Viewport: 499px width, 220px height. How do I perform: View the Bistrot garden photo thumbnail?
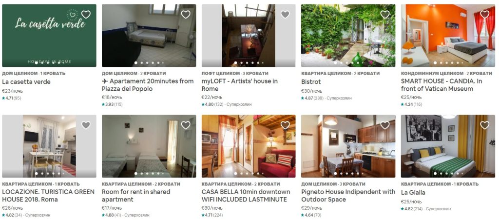click(x=348, y=35)
